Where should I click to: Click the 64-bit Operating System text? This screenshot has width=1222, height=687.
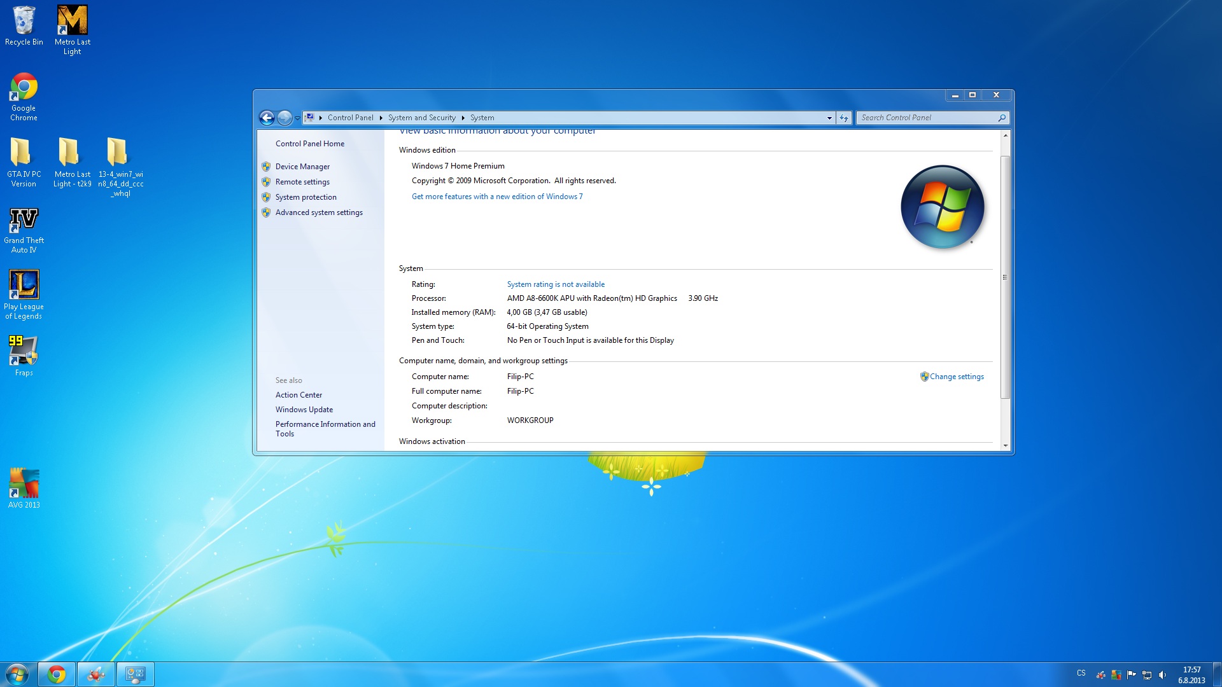click(x=547, y=326)
